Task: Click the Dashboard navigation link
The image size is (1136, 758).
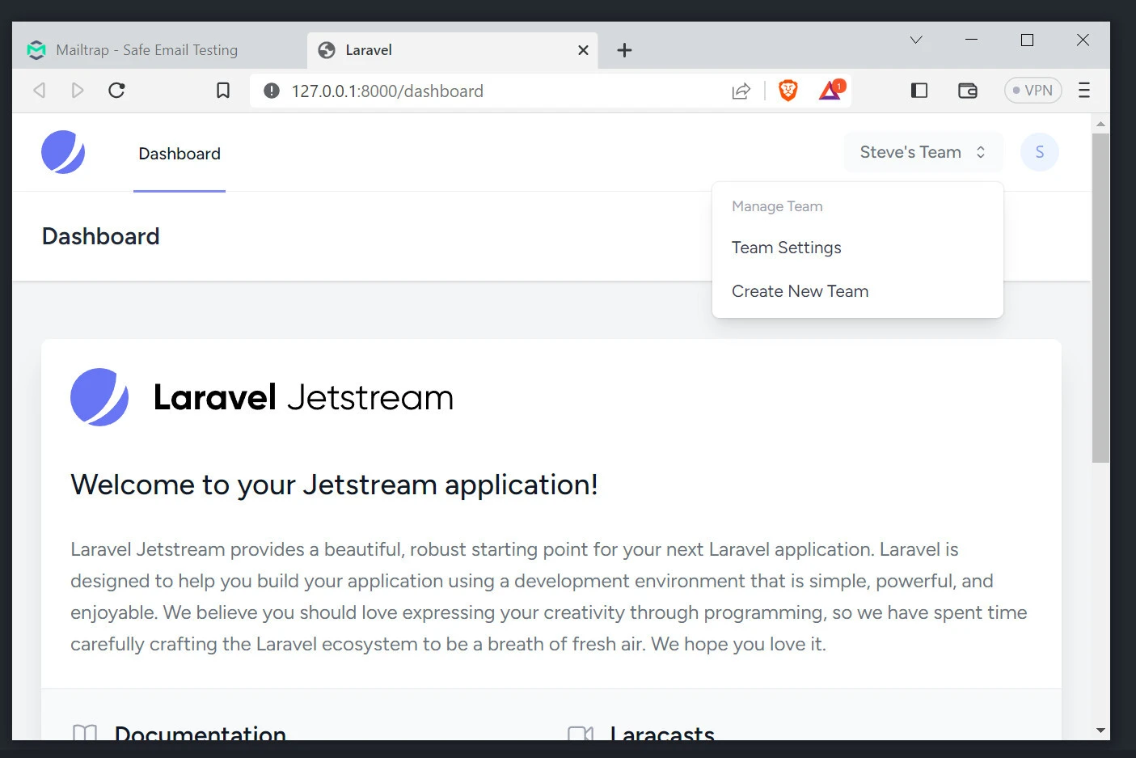Action: (179, 155)
